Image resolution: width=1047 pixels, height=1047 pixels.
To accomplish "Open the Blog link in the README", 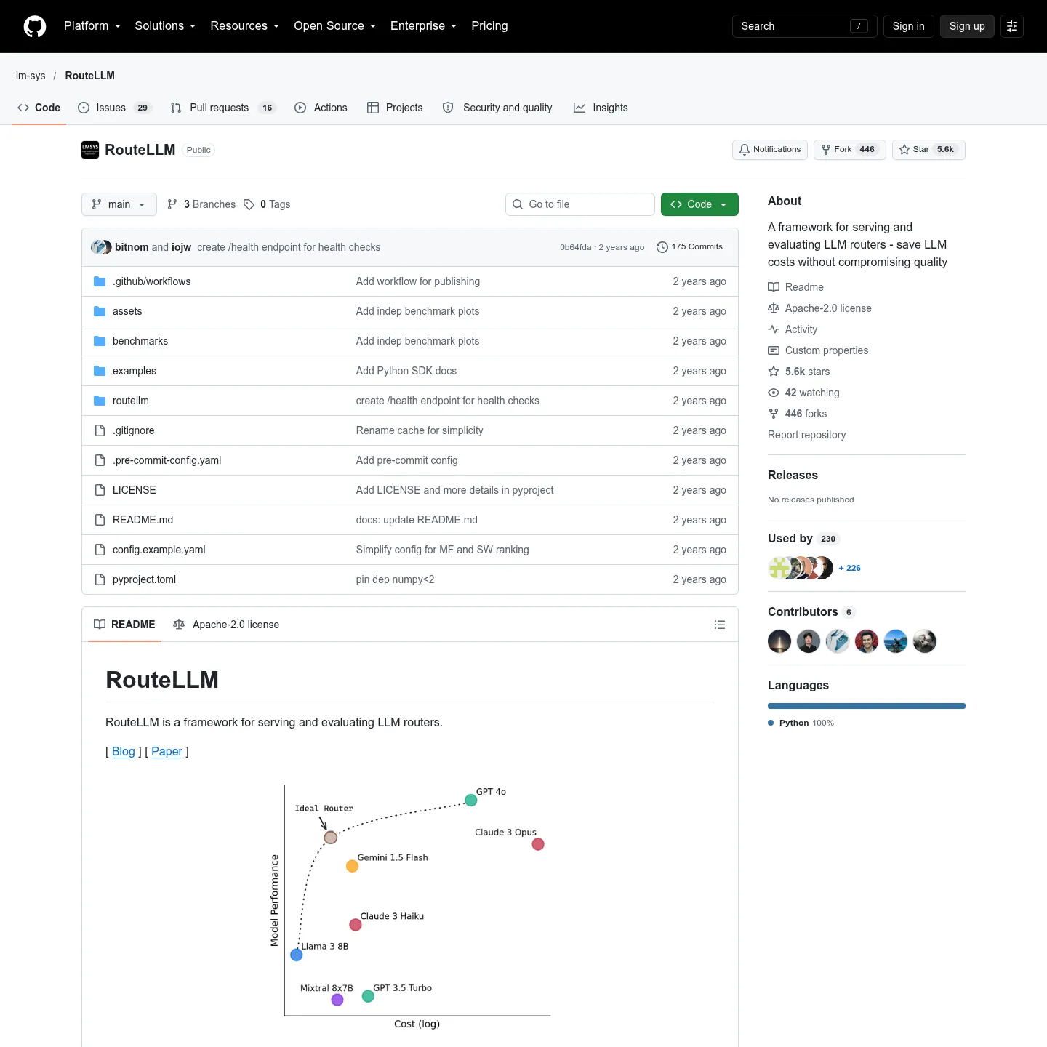I will (x=124, y=752).
